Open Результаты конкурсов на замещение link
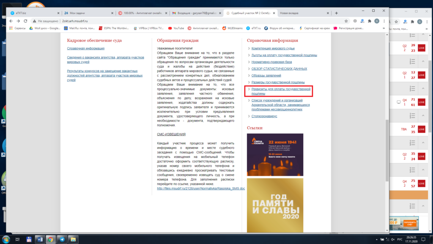The height and width of the screenshot is (244, 433). (105, 75)
